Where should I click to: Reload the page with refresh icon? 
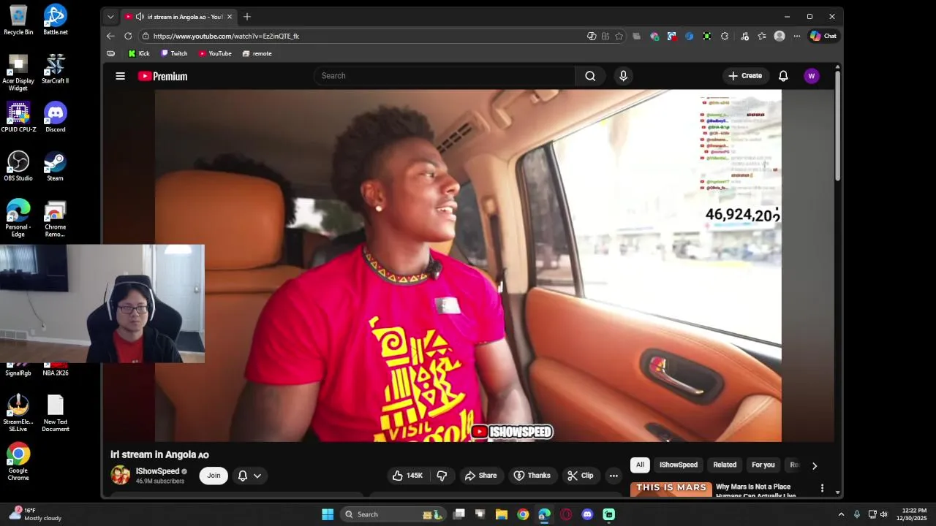coord(128,36)
